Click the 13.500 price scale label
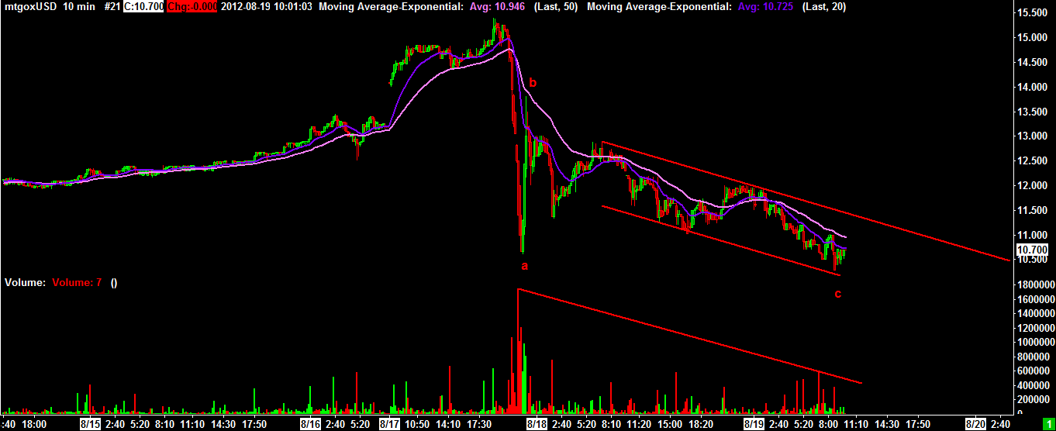 coord(1034,112)
